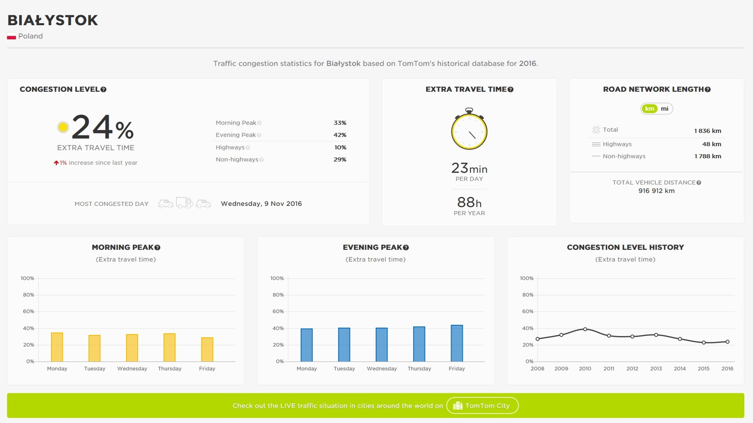The height and width of the screenshot is (423, 753).
Task: Click the yellow stopwatch icon
Action: [469, 129]
